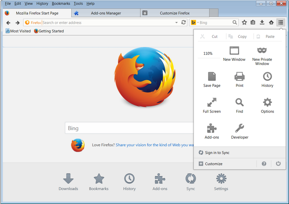Switch to the Customize Firefox tab
This screenshot has width=289, height=204.
tap(175, 13)
